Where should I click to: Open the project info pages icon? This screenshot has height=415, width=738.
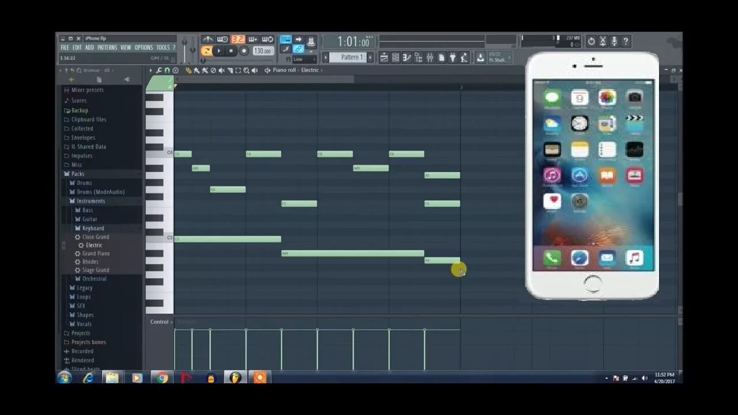point(442,57)
